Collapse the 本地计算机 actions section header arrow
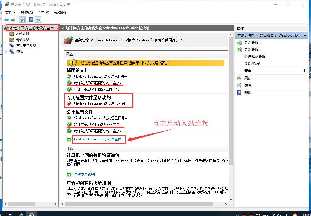 [305, 35]
